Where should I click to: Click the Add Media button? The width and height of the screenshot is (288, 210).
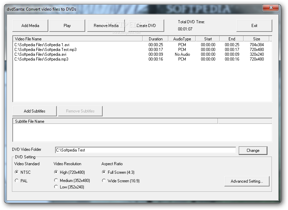click(x=30, y=26)
